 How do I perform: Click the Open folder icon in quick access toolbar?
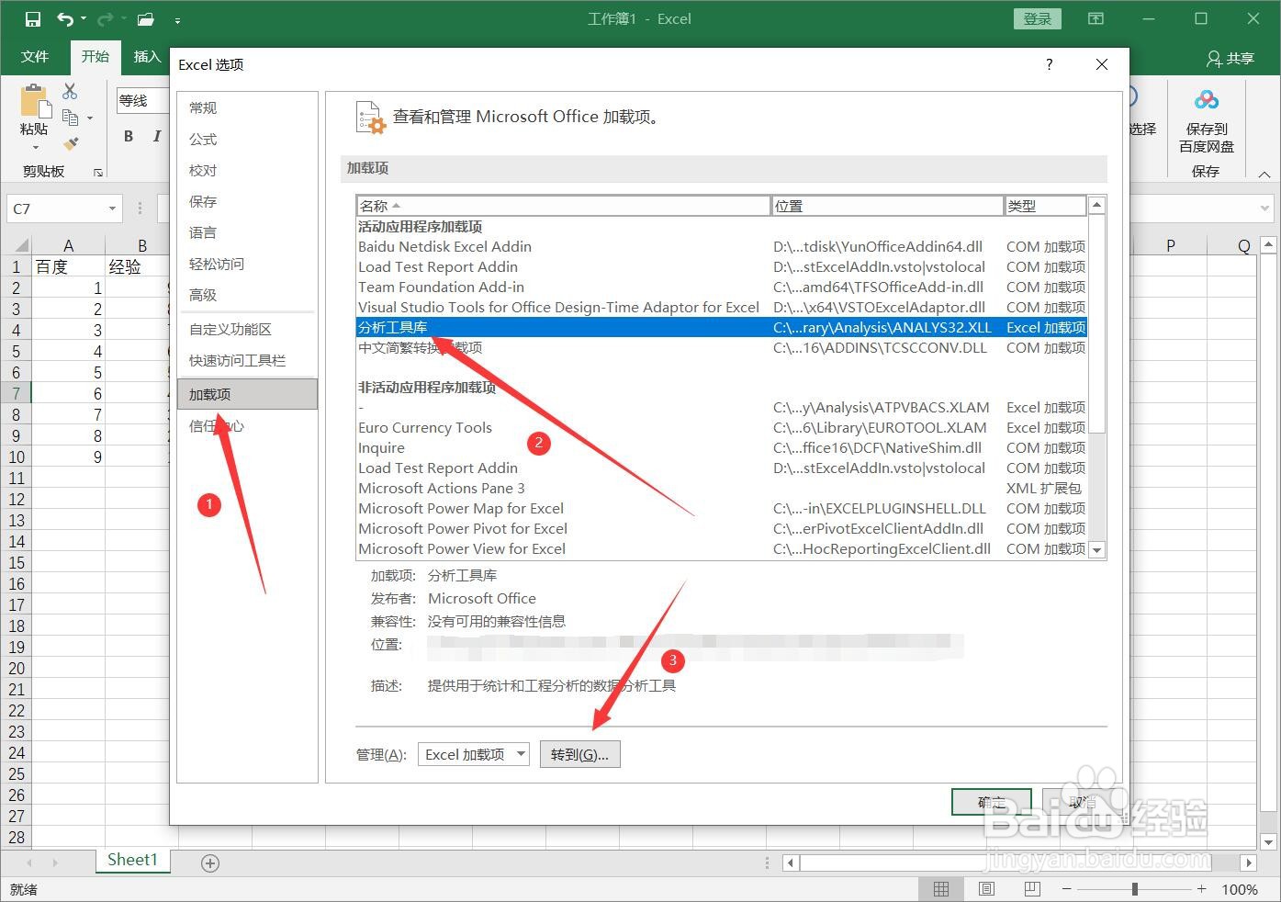point(145,18)
